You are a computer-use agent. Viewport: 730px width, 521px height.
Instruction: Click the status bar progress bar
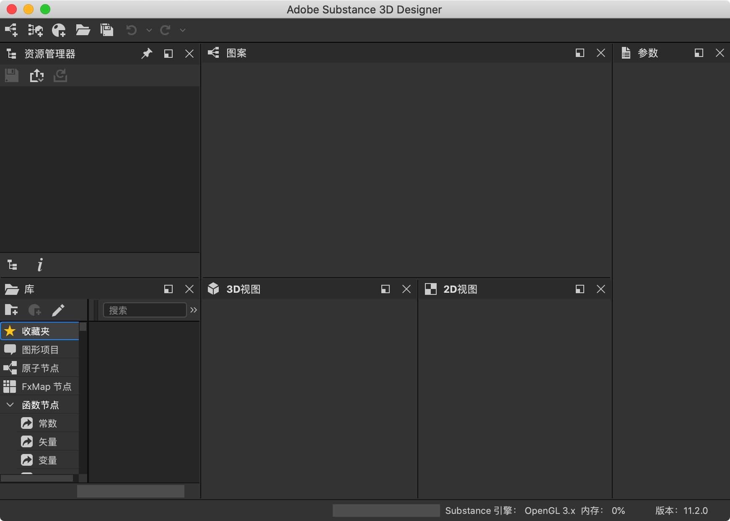coord(386,511)
